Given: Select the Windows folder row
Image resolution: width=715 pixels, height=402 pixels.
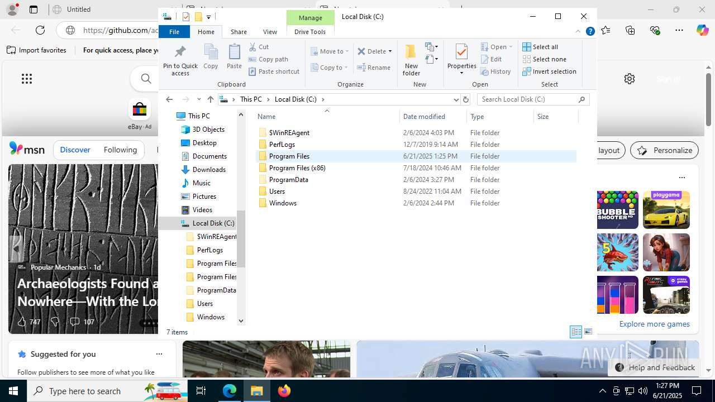Looking at the screenshot, I should [x=416, y=203].
